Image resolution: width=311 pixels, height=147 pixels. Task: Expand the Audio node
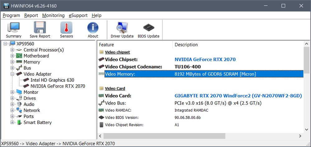tap(12, 104)
